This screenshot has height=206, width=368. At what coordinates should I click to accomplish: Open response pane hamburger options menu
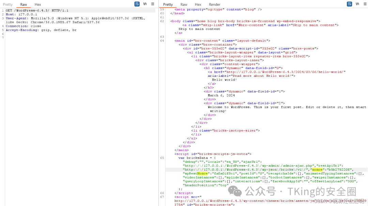tap(365, 4)
